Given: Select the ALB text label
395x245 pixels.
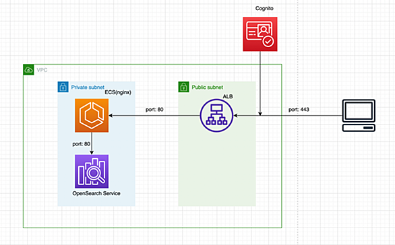Looking at the screenshot, I should click(x=228, y=96).
